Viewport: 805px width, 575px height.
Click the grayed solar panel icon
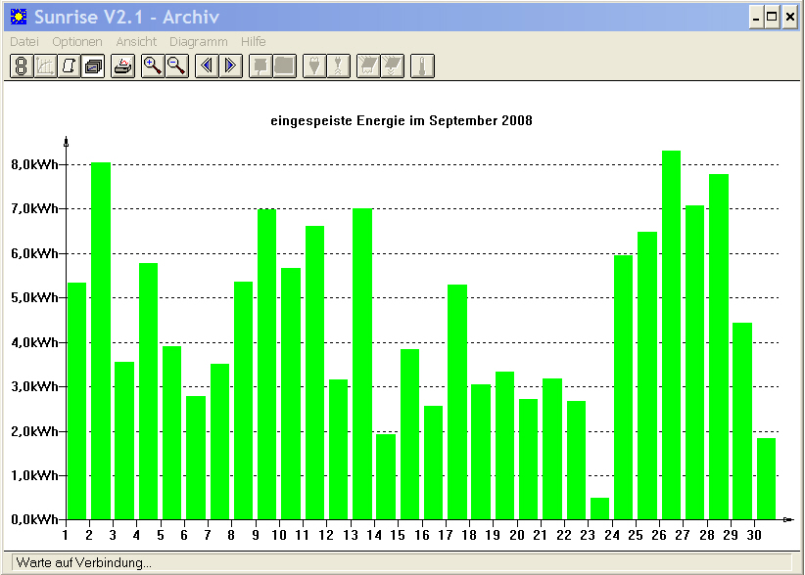[368, 66]
